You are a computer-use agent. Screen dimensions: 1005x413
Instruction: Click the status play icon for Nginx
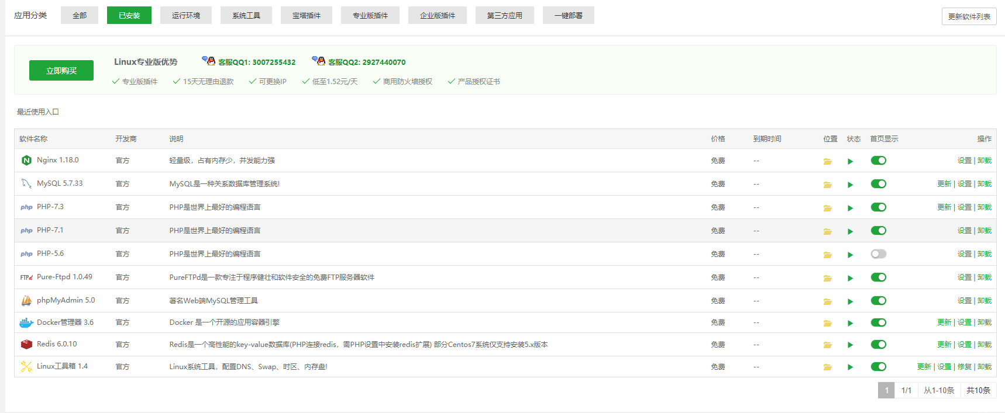[850, 161]
